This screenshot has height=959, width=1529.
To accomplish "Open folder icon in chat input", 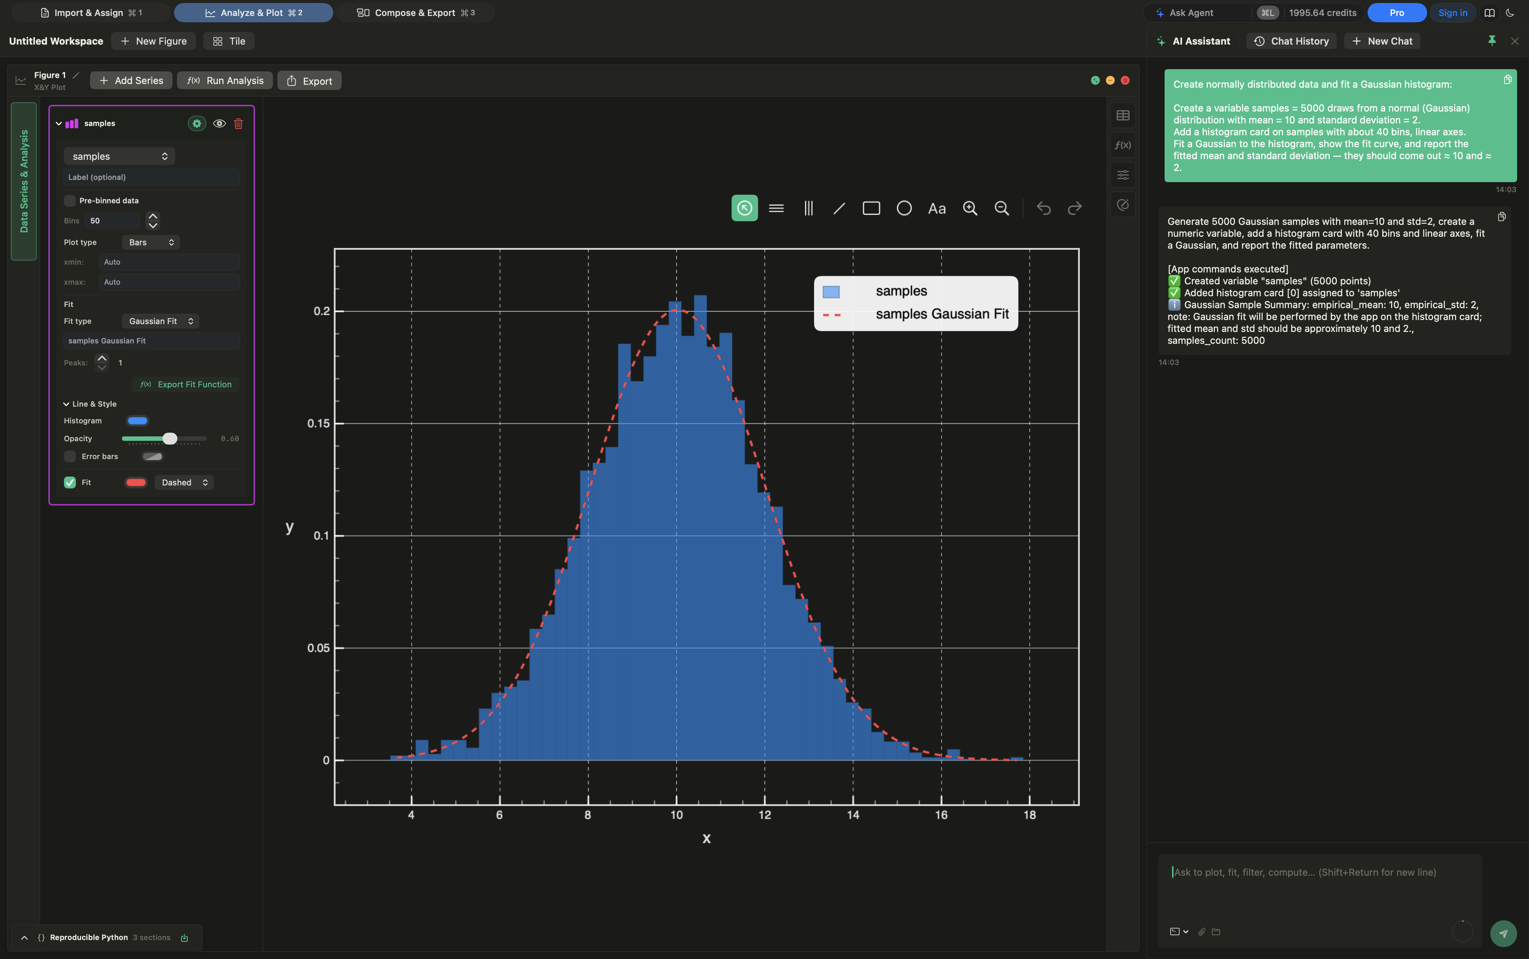I will (x=1216, y=932).
